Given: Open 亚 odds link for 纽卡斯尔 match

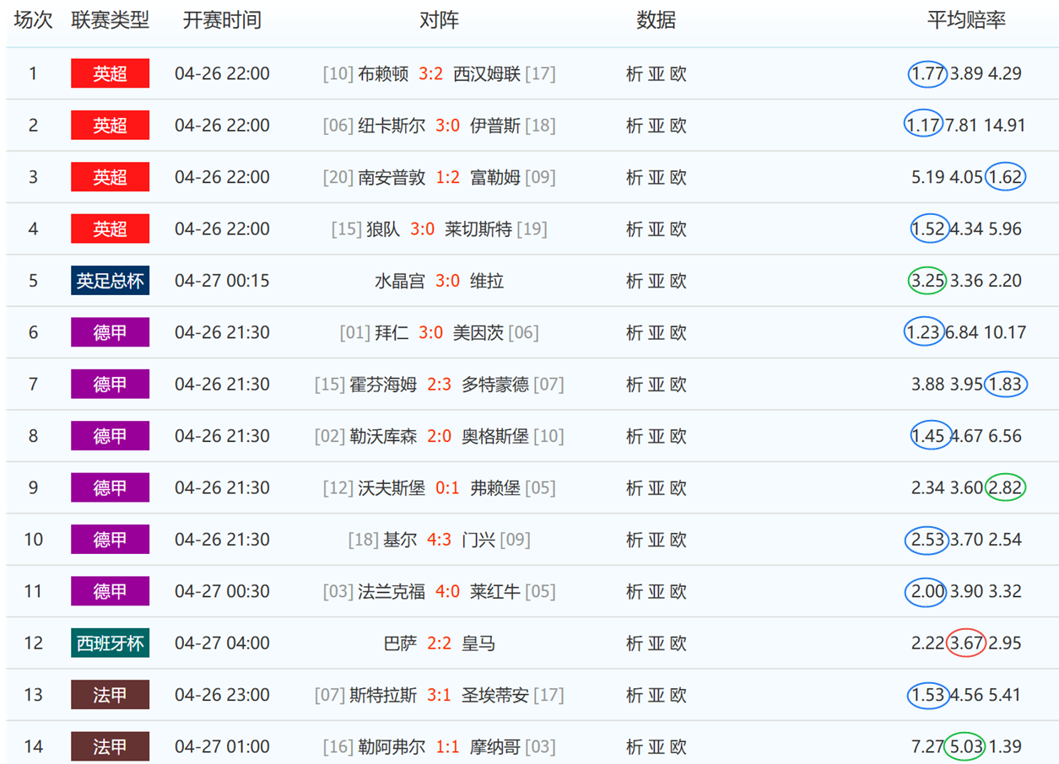Looking at the screenshot, I should point(656,126).
